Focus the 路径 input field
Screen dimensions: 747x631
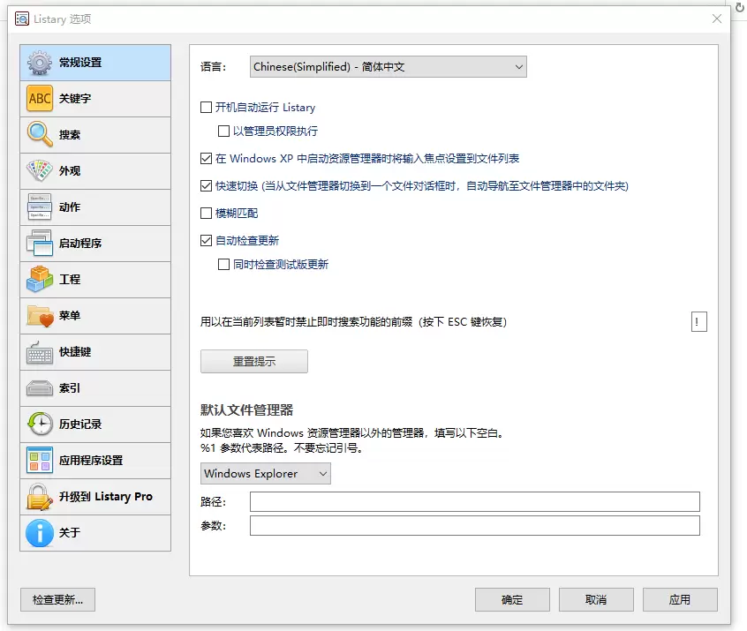475,502
